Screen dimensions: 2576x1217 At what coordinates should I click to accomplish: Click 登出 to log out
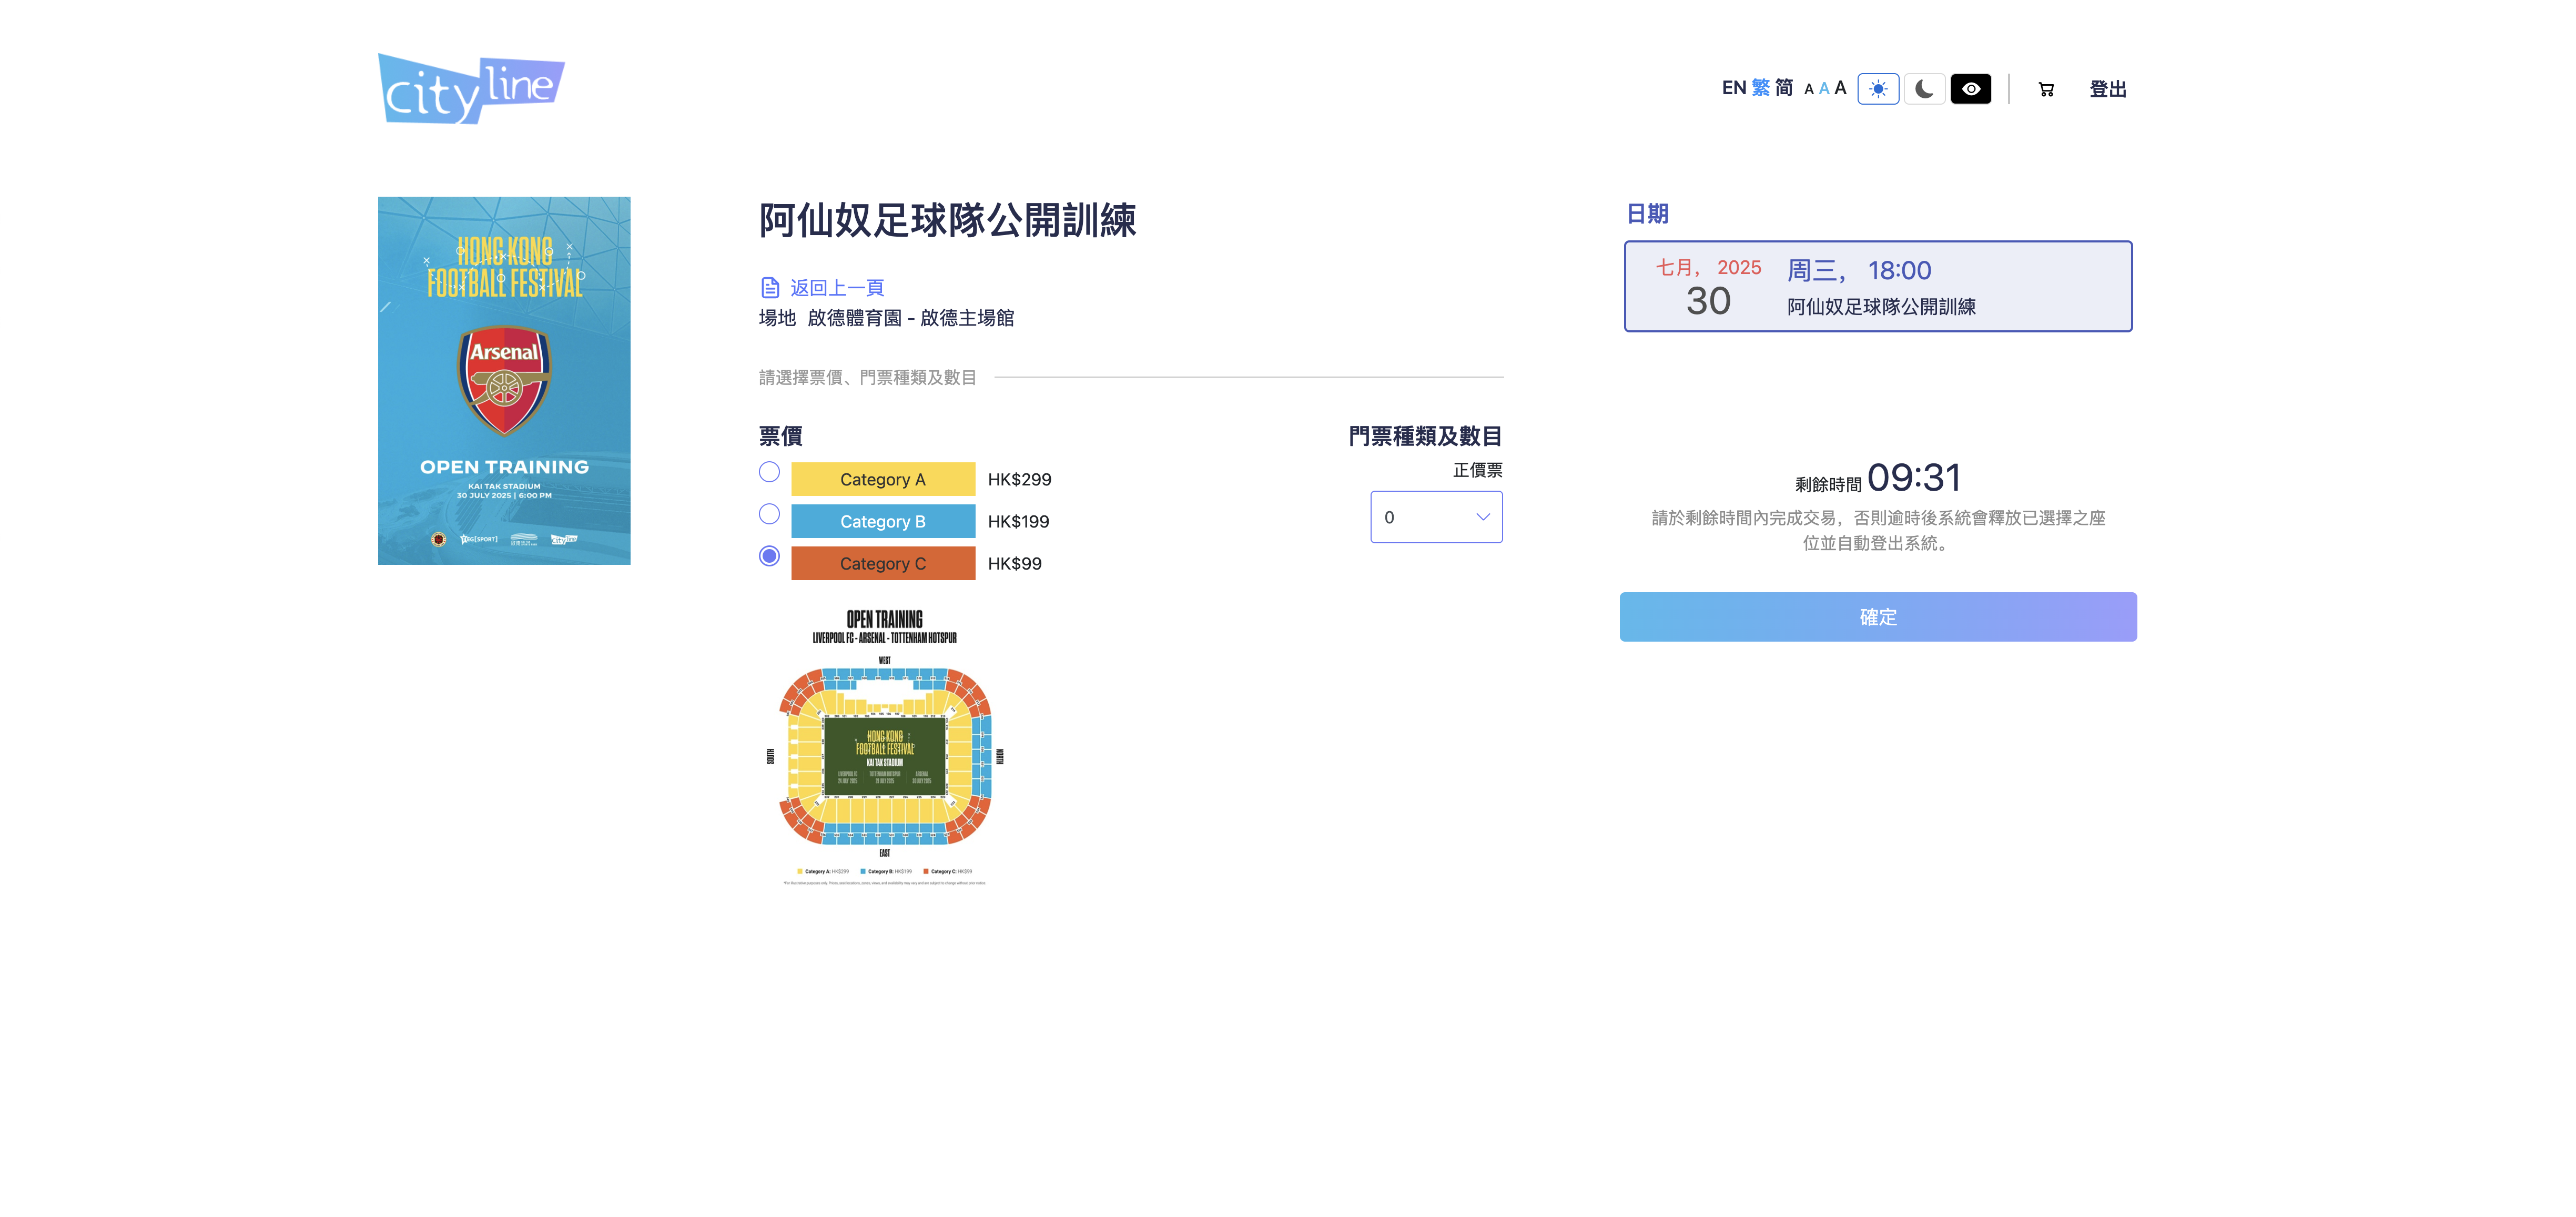pos(2107,89)
